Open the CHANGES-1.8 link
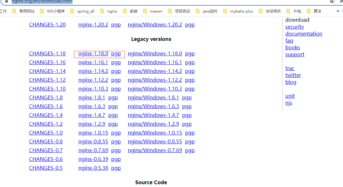343x187 pixels. pyautogui.click(x=46, y=98)
